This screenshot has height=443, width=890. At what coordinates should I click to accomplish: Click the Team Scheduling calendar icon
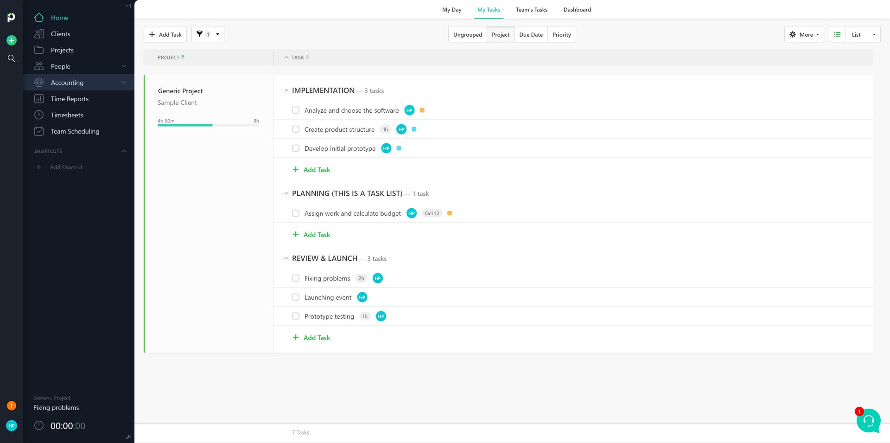pyautogui.click(x=39, y=131)
